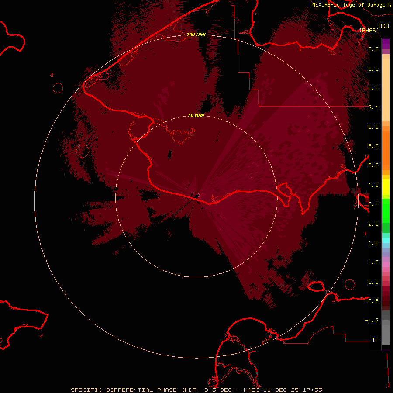Click the 0.2 scale value
The width and height of the screenshot is (393, 393).
[x=373, y=282]
